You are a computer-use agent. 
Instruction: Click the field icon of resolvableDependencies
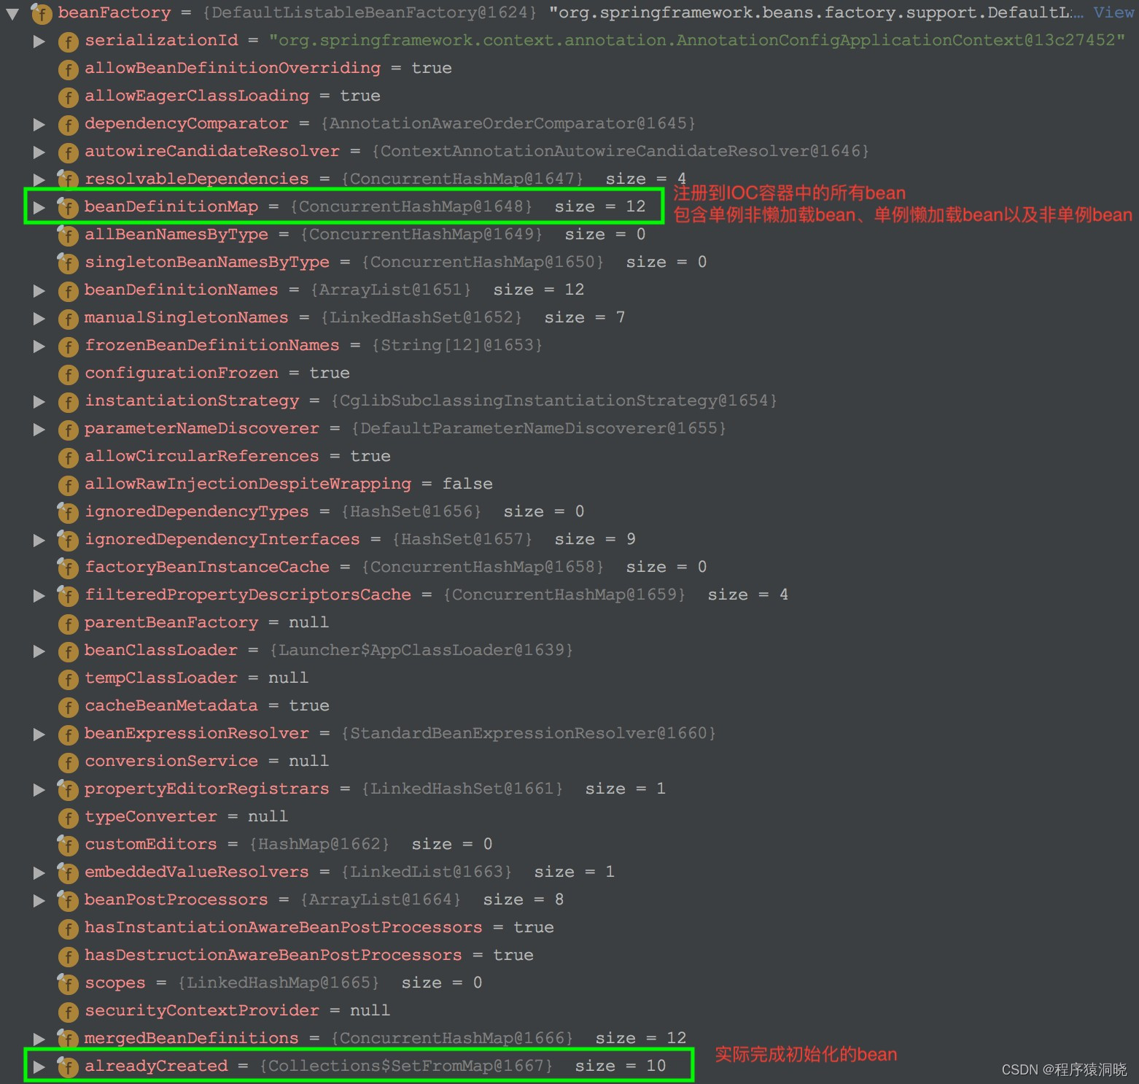click(68, 180)
